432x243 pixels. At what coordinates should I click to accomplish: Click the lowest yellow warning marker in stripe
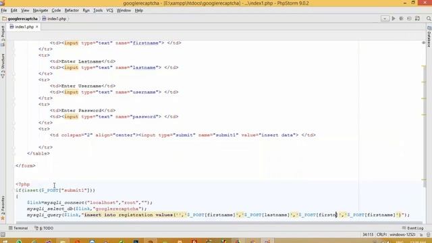click(x=424, y=180)
